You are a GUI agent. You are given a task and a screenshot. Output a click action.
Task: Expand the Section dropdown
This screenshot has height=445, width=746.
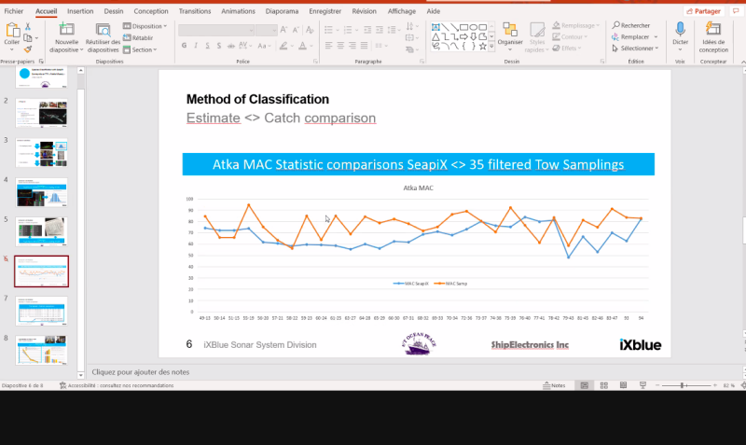pyautogui.click(x=142, y=49)
